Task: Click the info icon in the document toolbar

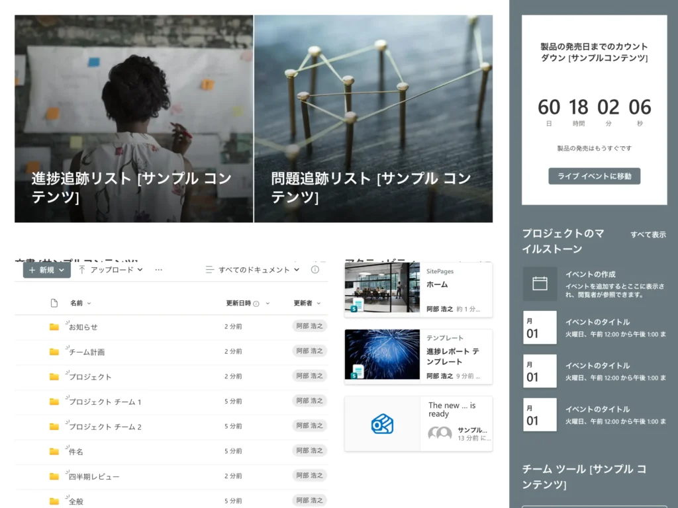Action: (315, 270)
